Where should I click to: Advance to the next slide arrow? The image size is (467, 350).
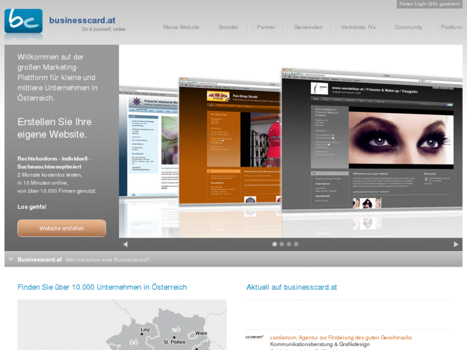click(455, 244)
